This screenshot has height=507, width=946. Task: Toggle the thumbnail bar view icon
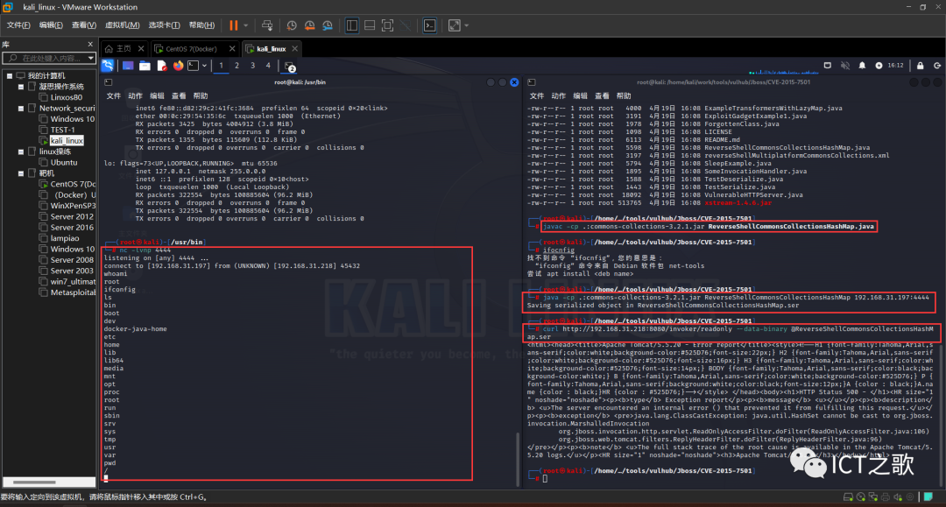[370, 25]
